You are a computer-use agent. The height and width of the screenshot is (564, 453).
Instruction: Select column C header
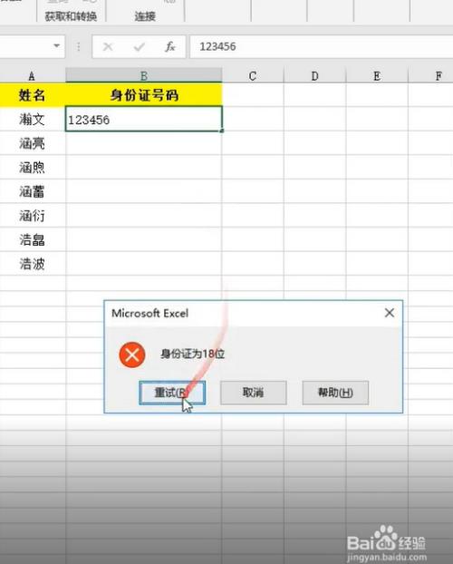coord(253,76)
